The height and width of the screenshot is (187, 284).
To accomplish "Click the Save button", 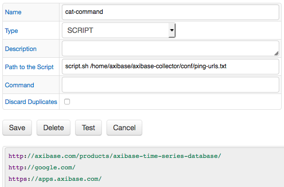I will coord(17,128).
